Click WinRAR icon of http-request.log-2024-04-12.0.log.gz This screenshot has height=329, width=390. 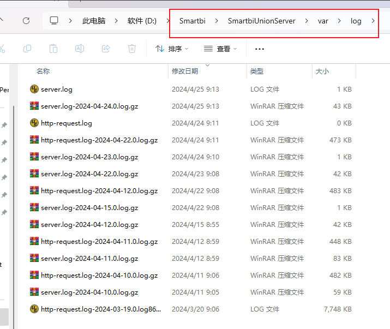click(x=34, y=190)
